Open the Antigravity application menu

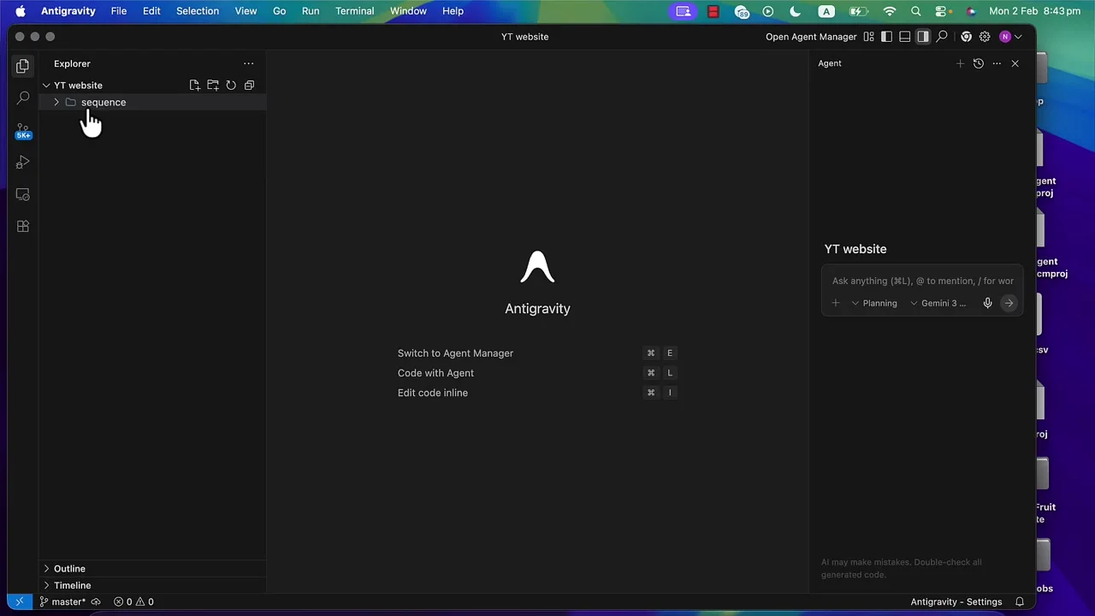click(x=68, y=11)
